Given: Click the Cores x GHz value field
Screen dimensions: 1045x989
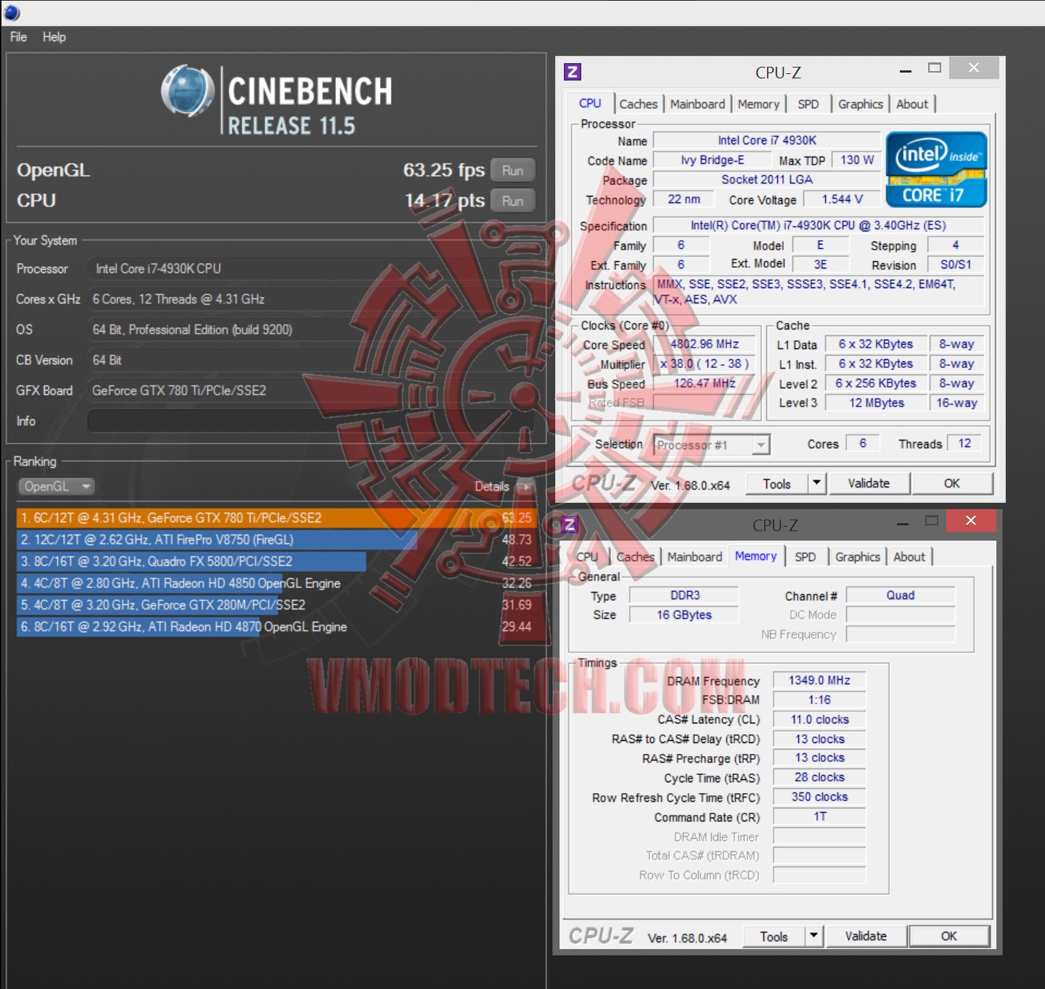Looking at the screenshot, I should tap(311, 299).
